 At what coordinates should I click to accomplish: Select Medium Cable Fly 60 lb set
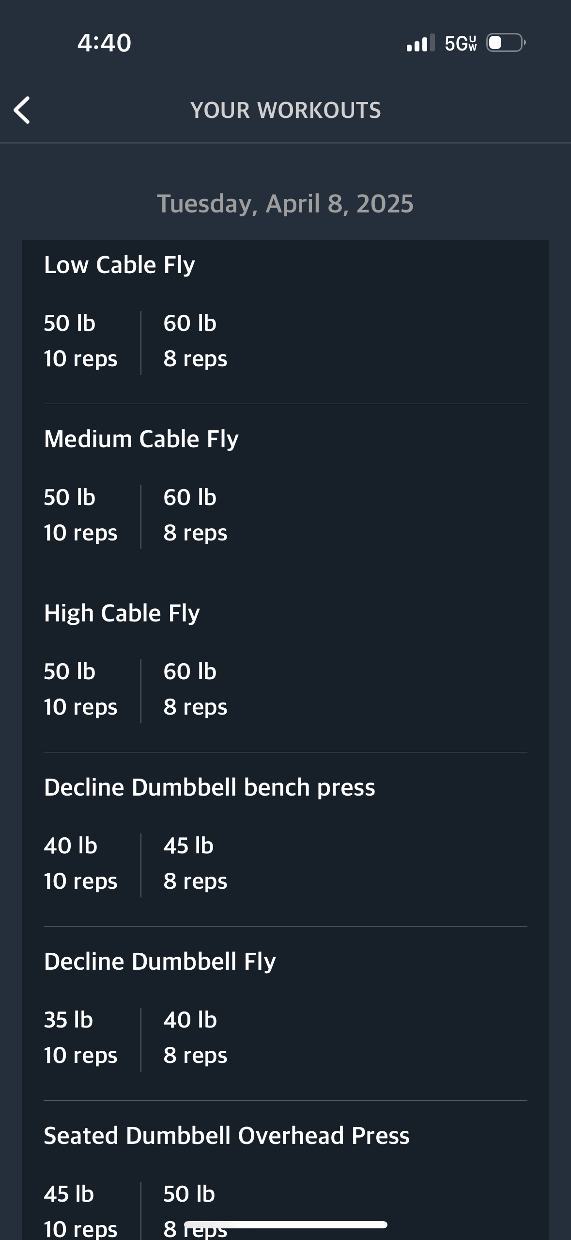pos(195,515)
